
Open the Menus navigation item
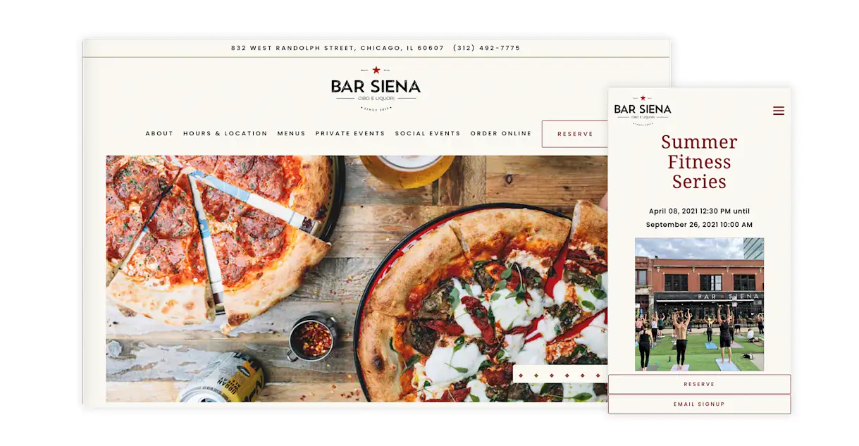[292, 133]
